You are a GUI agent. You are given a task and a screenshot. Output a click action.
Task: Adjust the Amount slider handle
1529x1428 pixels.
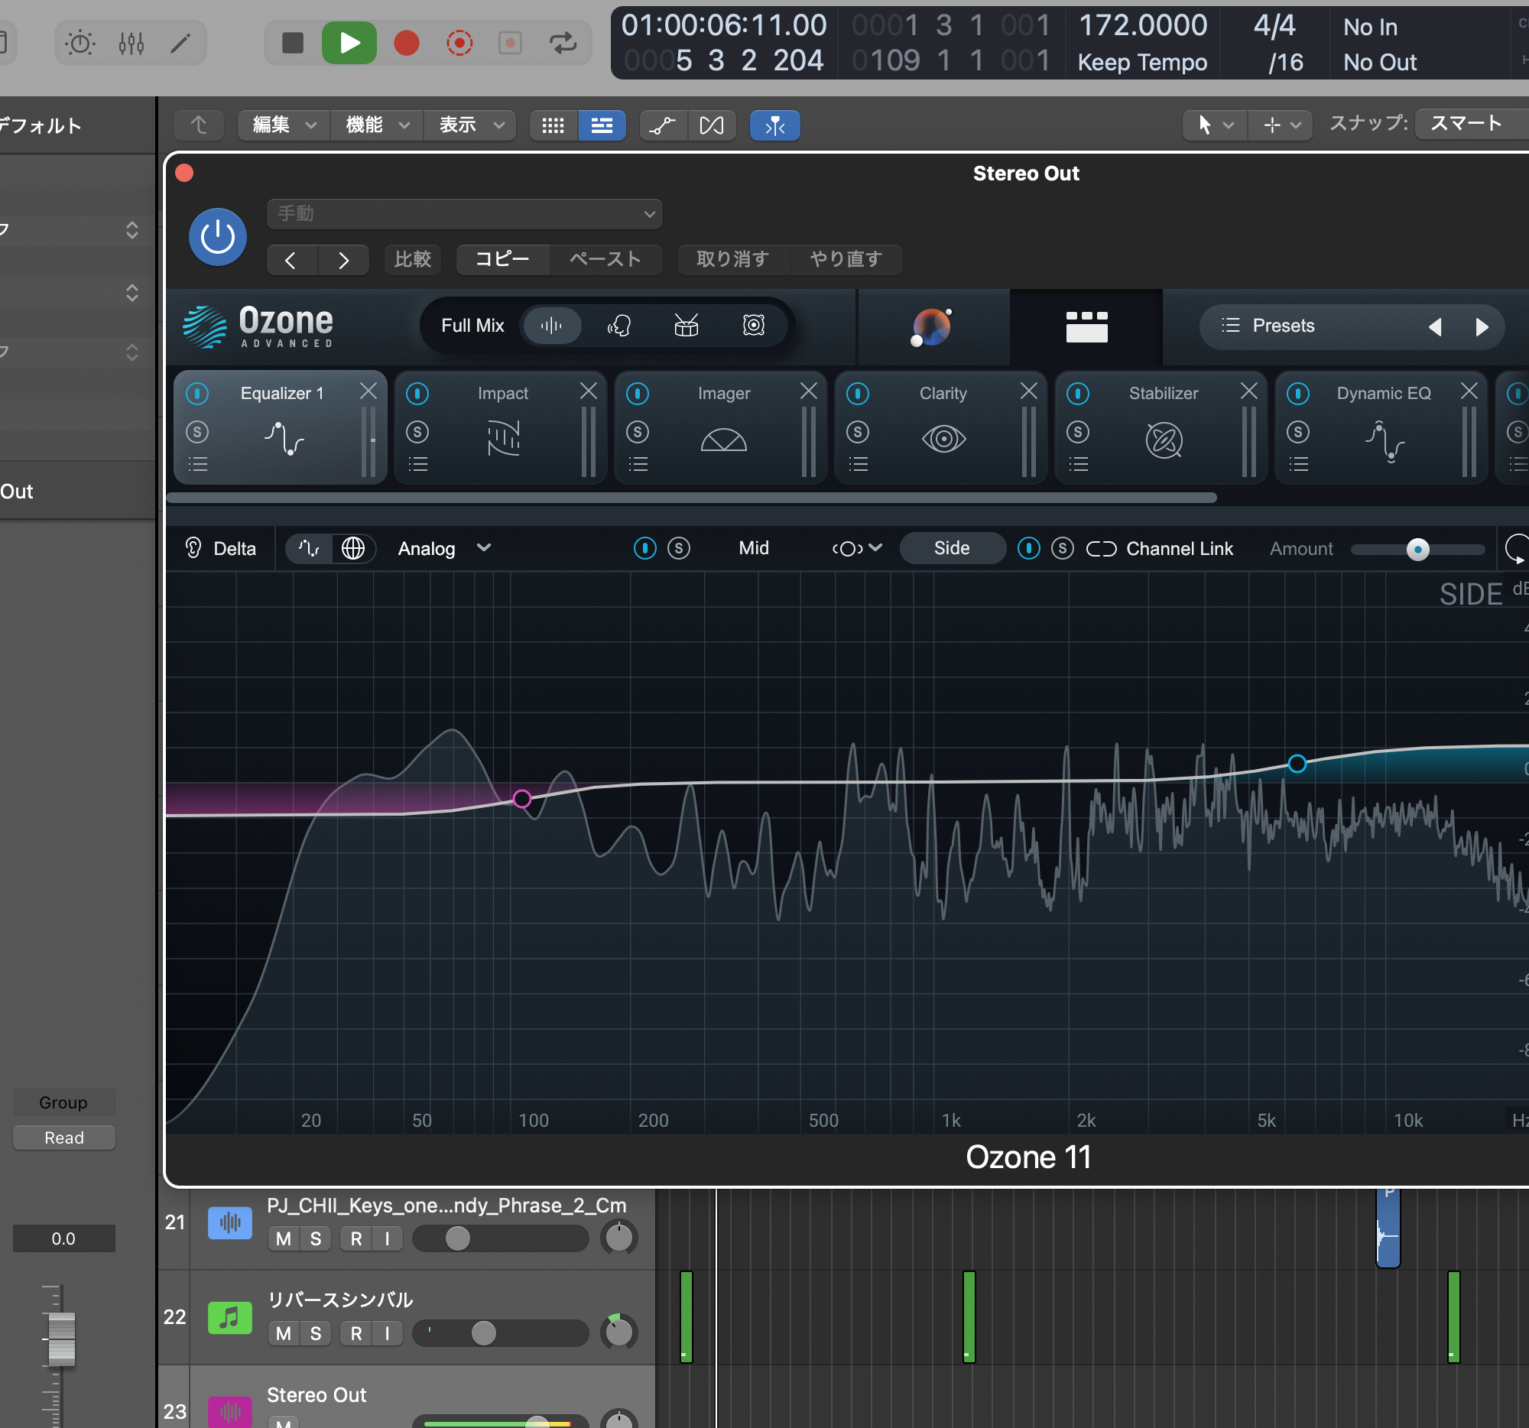(1417, 549)
